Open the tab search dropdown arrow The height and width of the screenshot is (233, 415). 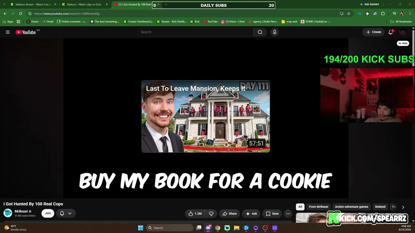point(4,5)
